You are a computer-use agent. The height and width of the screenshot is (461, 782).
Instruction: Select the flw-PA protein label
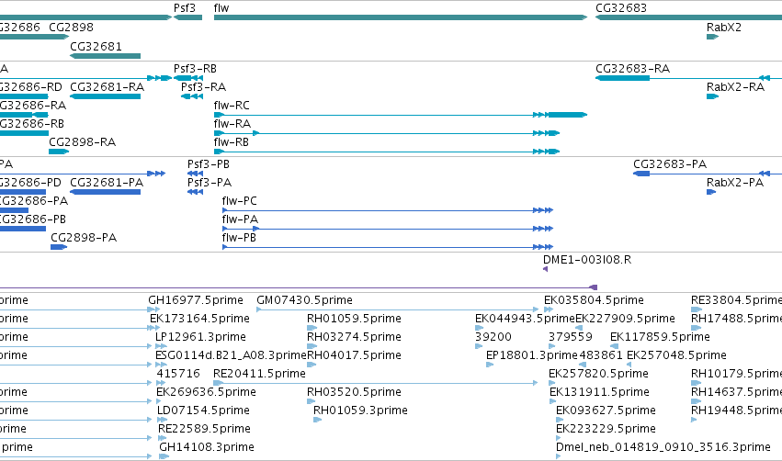pyautogui.click(x=240, y=219)
